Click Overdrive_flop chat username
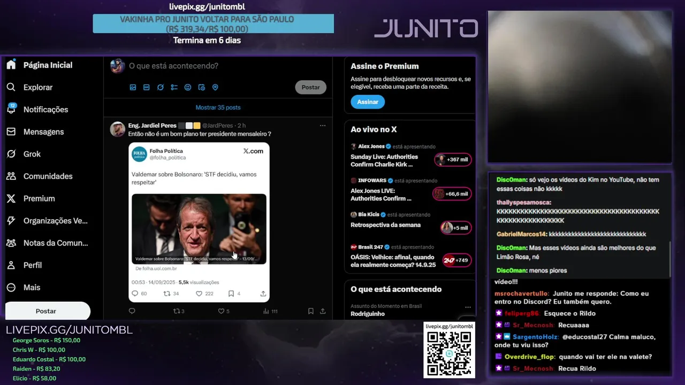The height and width of the screenshot is (385, 685). 530,357
